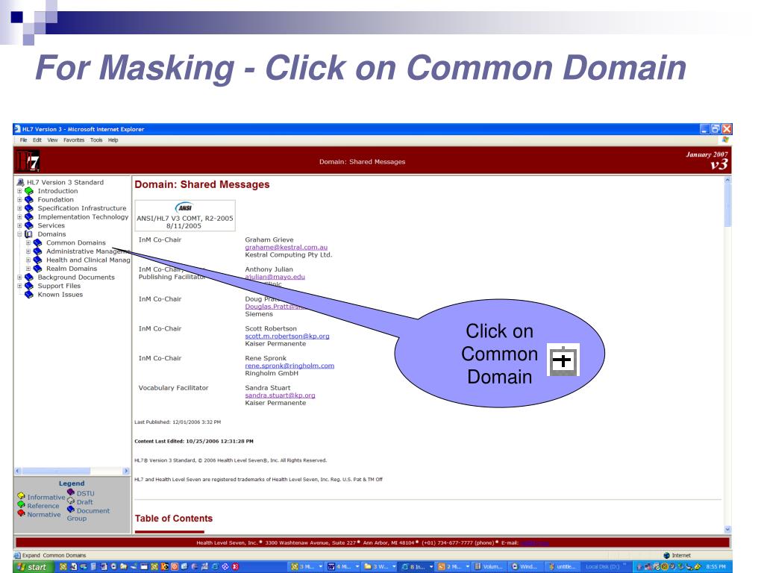
Task: Switch to the untitle... taskbar window
Action: click(561, 567)
